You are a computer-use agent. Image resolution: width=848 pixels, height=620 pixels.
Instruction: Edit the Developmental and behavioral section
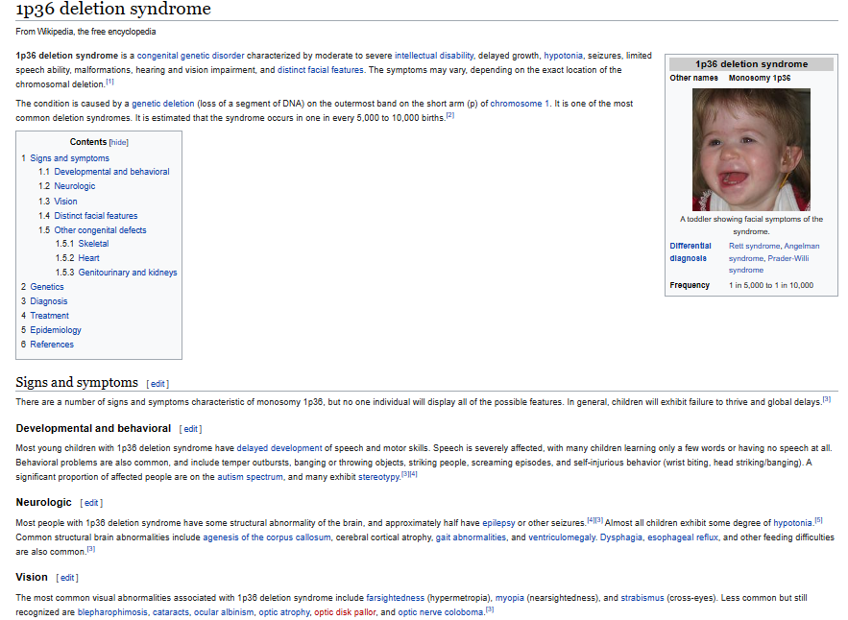[x=190, y=429]
